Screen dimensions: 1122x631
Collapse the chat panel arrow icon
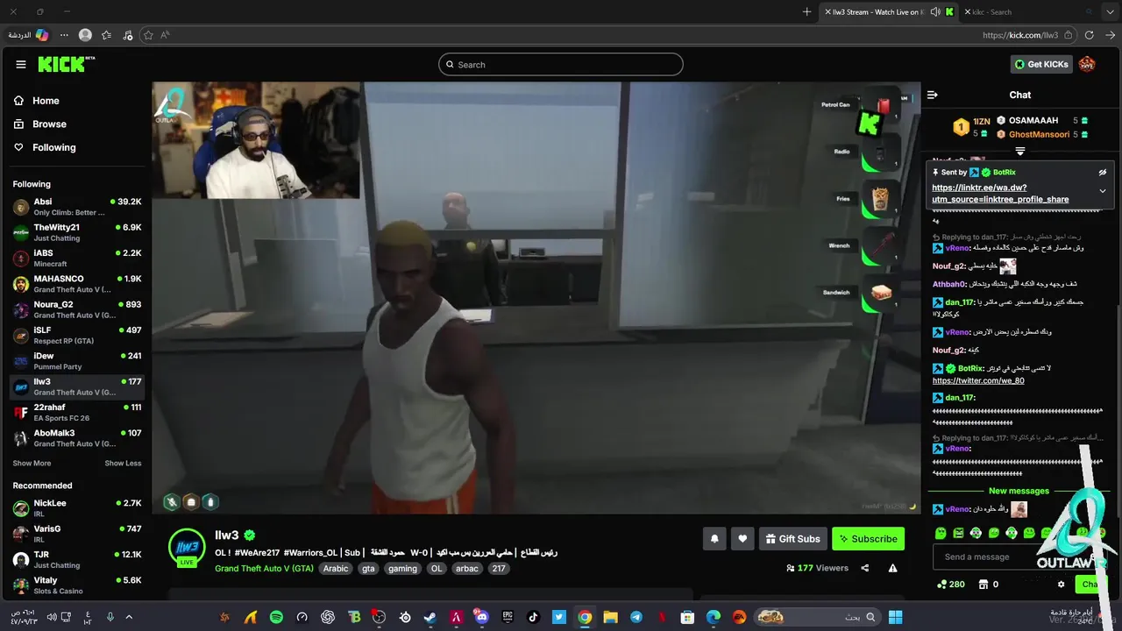pos(933,95)
